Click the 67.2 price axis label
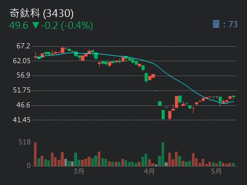This screenshot has height=185, width=247. (23, 46)
